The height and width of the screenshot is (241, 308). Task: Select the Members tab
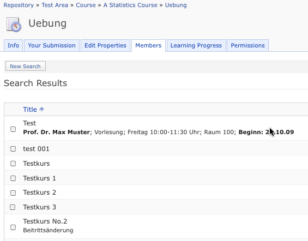click(x=148, y=45)
